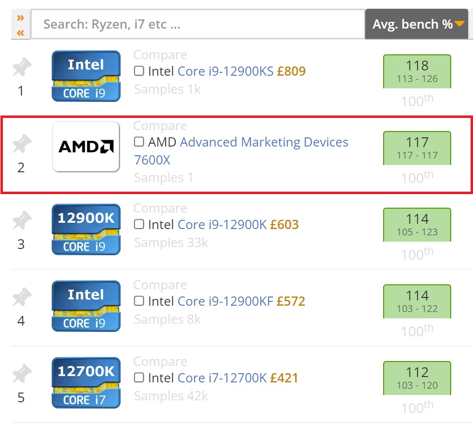This screenshot has height=428, width=473.
Task: Pin the Core i9-12900KS row
Action: (21, 67)
